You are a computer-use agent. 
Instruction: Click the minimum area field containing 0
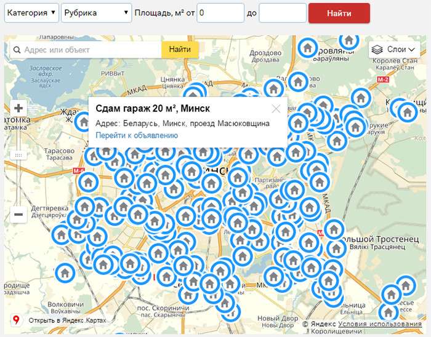[220, 13]
